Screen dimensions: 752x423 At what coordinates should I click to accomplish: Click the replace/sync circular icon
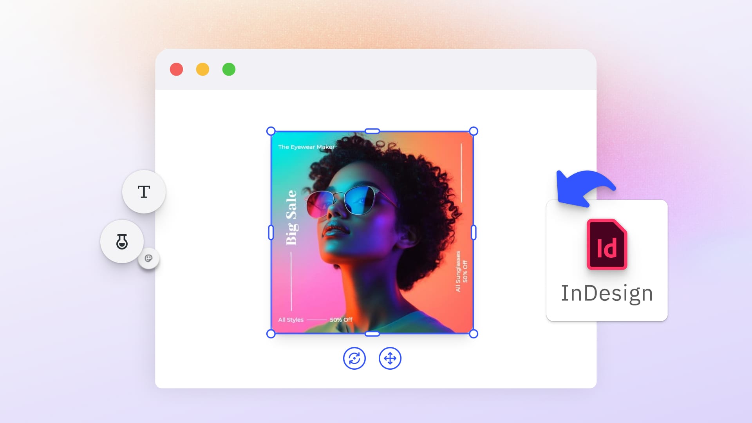click(x=354, y=358)
